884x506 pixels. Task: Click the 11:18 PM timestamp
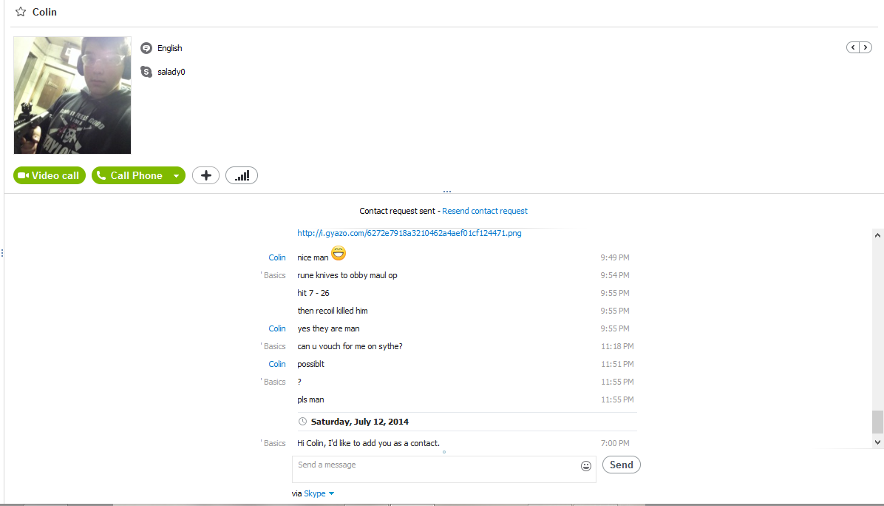(x=617, y=346)
